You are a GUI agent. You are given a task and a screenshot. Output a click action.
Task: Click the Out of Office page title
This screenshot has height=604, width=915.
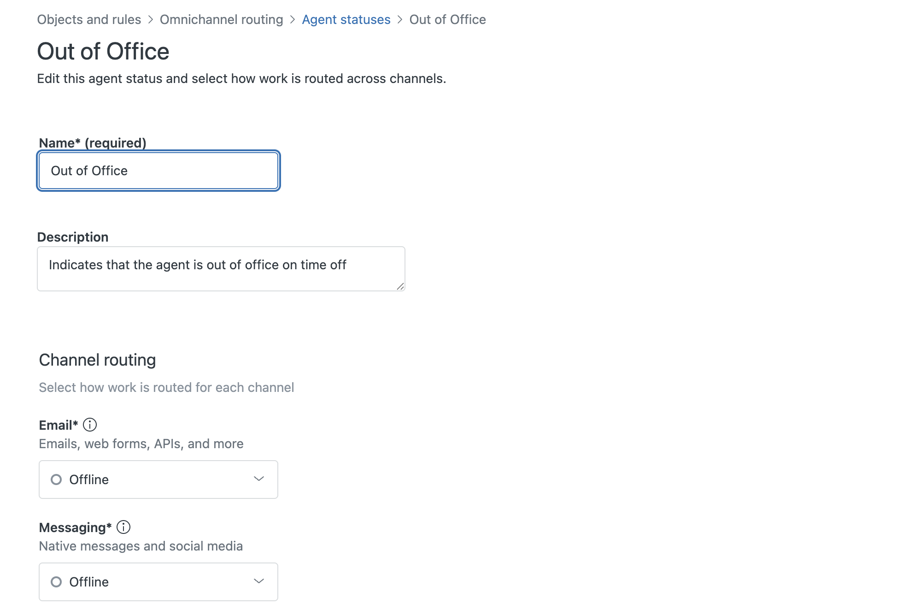[103, 51]
